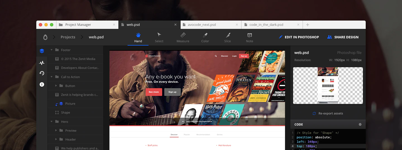Screen dimensions: 402x150
Task: Click the Shape layer icon
Action: pyautogui.click(x=57, y=112)
